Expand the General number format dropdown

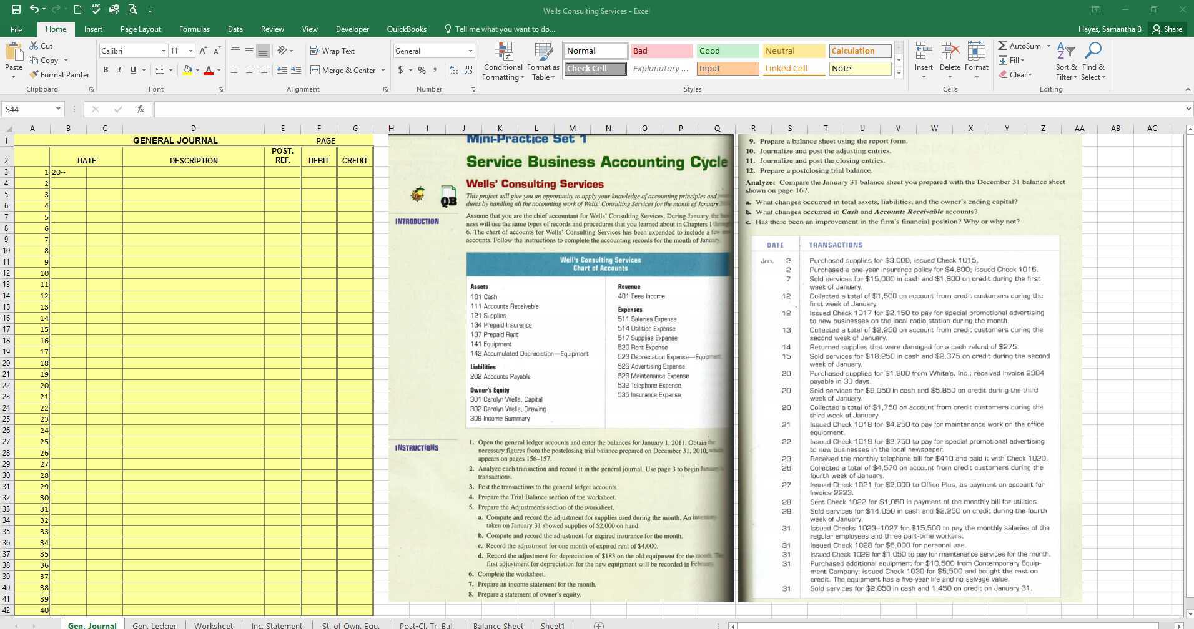tap(470, 51)
